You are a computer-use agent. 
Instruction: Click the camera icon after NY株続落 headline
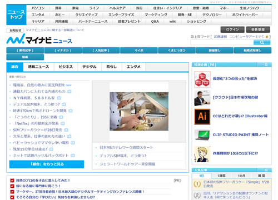coord(59,98)
